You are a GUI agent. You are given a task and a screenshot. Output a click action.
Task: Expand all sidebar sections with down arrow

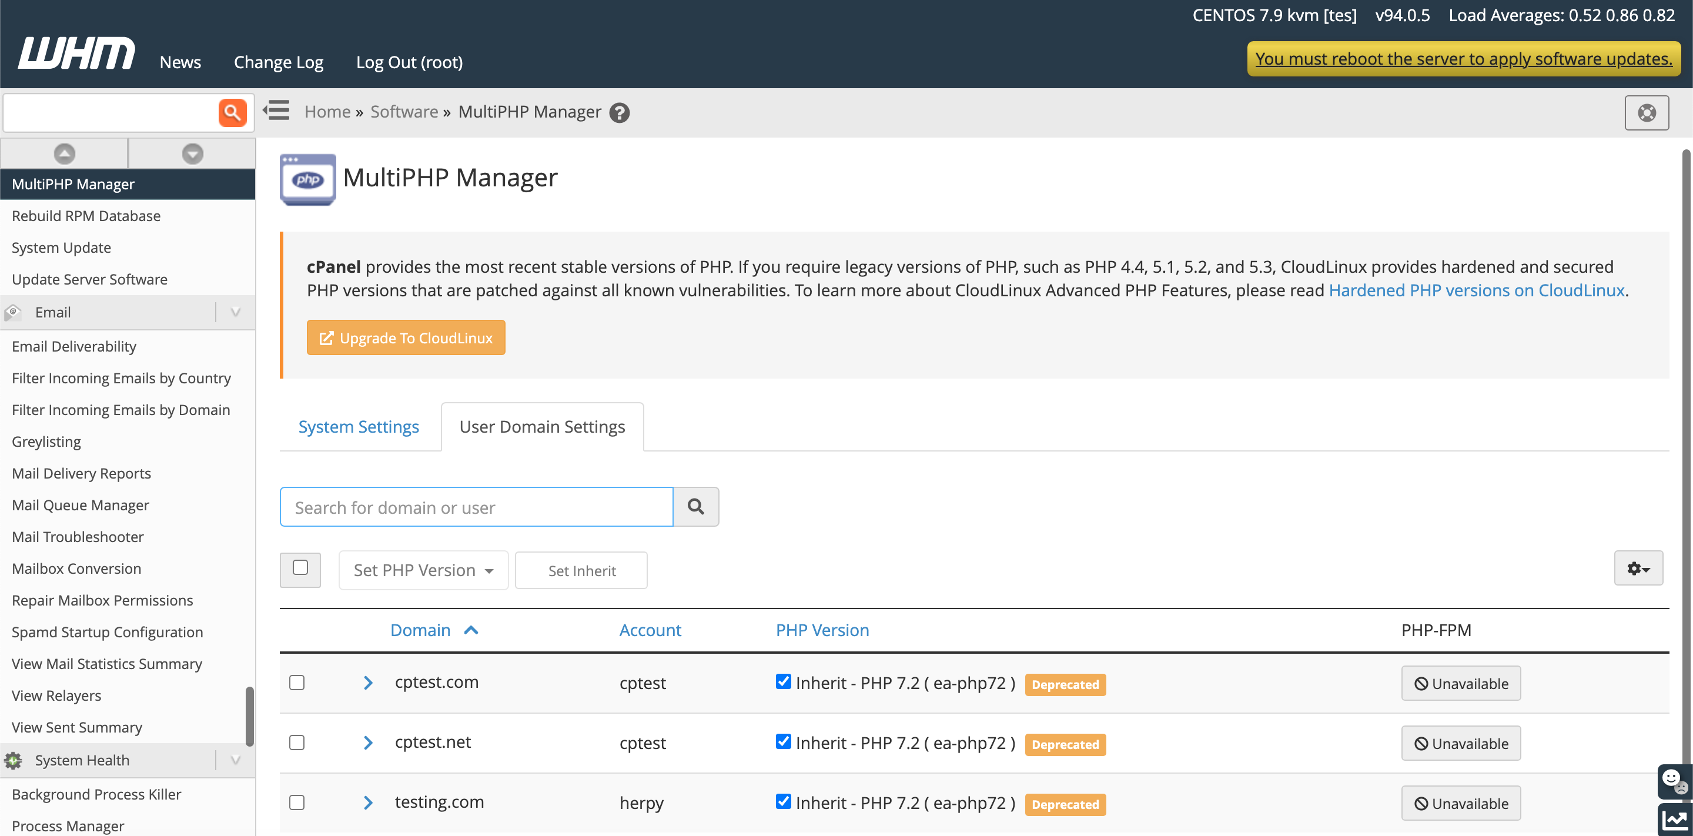[x=193, y=154]
